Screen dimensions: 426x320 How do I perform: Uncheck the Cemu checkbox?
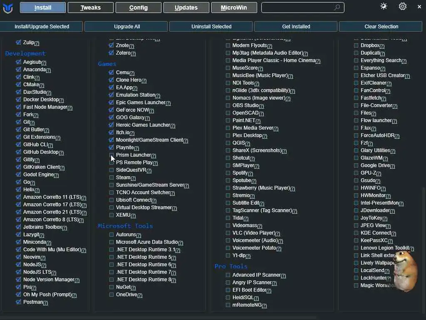pyautogui.click(x=111, y=72)
